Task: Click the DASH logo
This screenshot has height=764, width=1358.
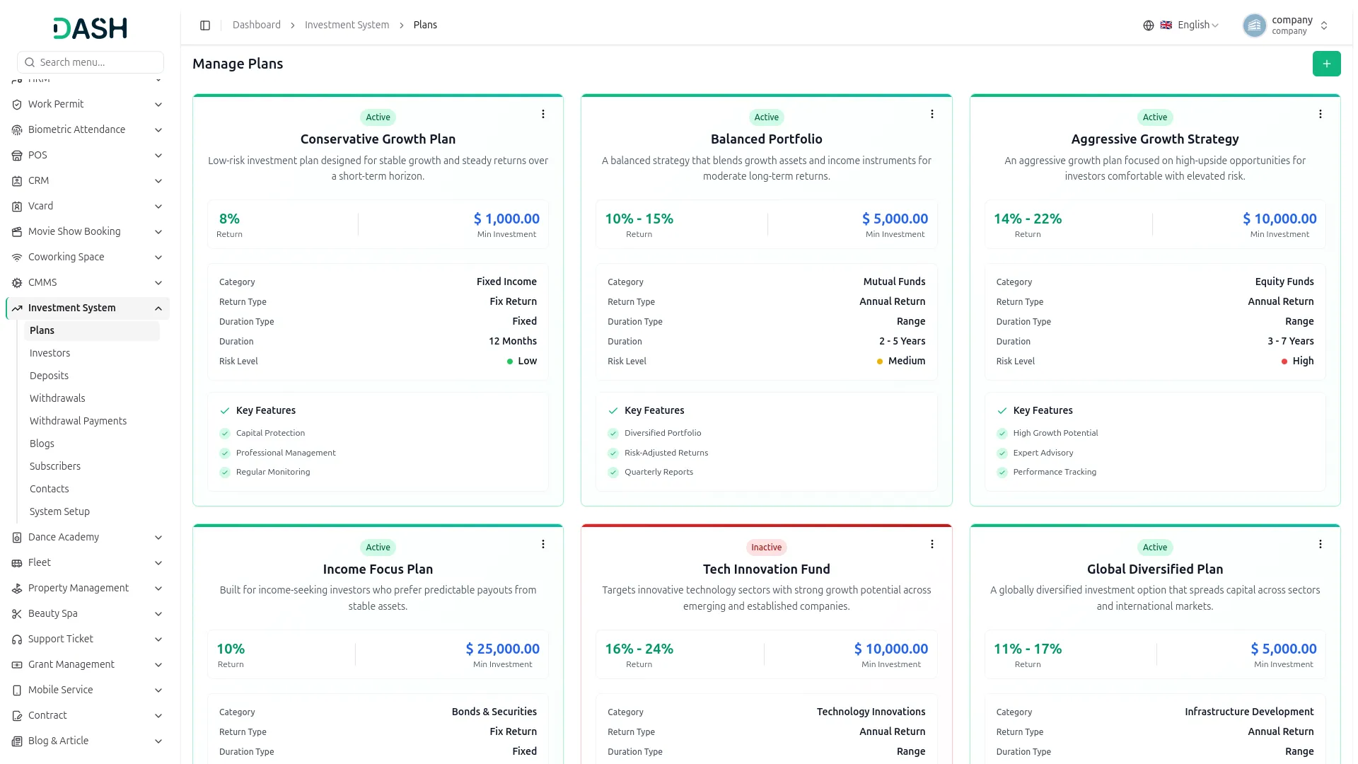Action: click(91, 28)
